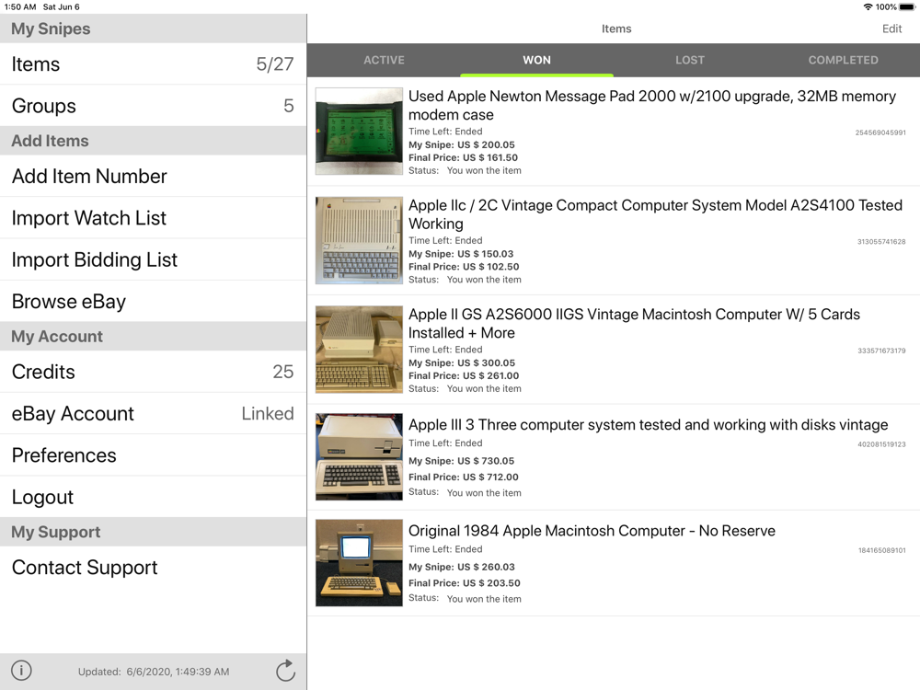Tap the Edit button

point(891,29)
